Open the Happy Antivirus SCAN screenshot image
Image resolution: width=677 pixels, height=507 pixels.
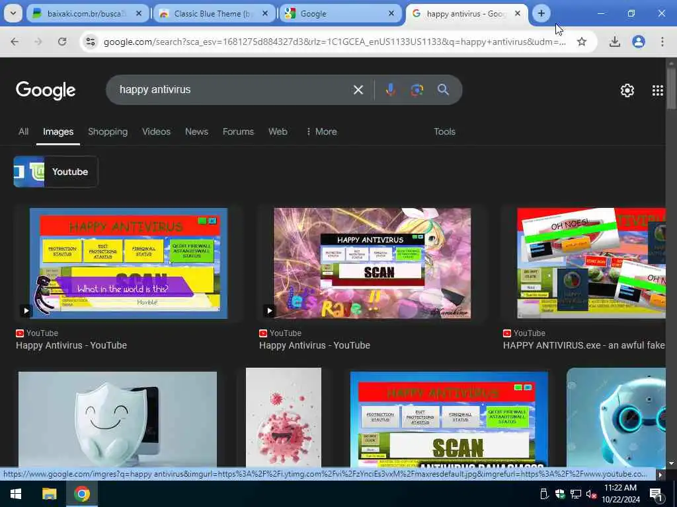449,419
